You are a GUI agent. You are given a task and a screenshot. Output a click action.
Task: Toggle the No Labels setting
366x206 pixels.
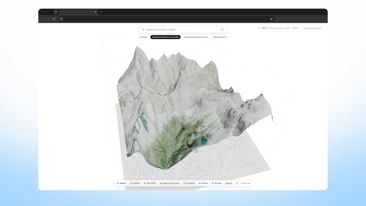189,183
